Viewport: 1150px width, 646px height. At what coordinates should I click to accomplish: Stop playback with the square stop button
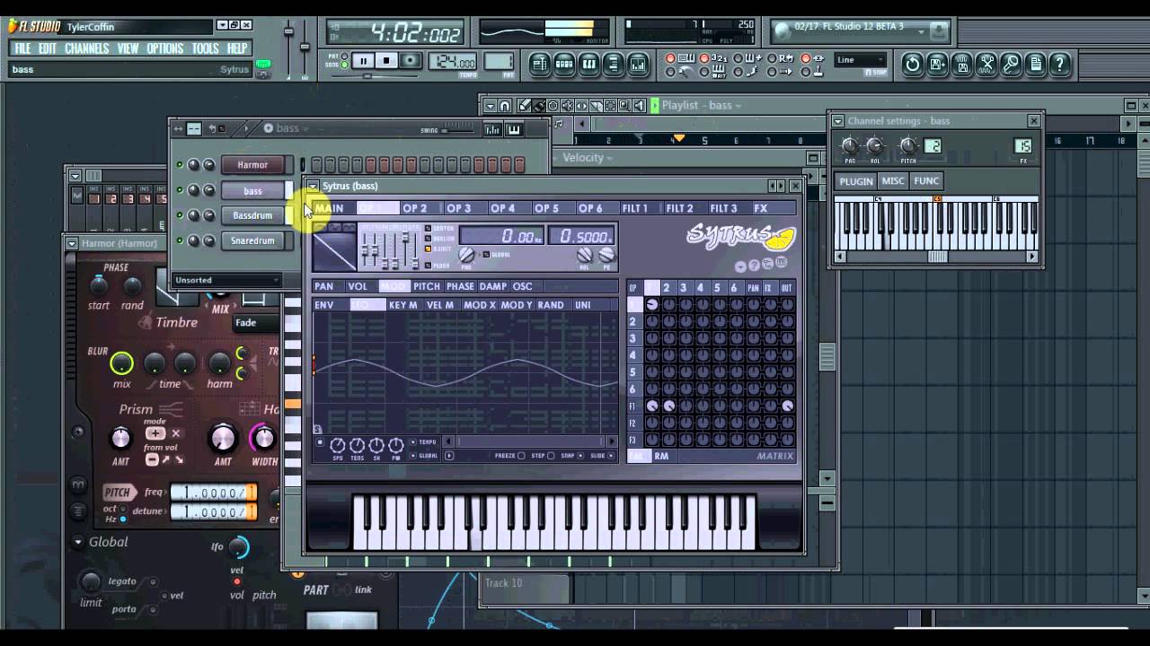(386, 61)
